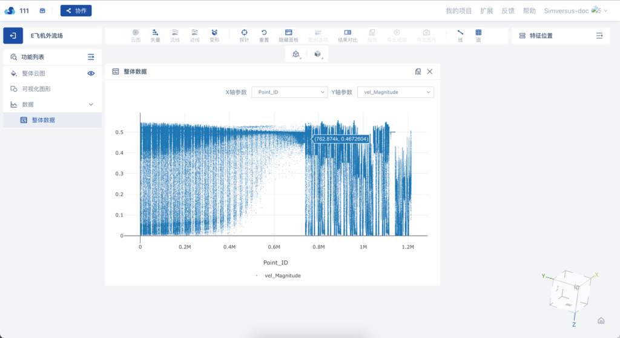The width and height of the screenshot is (620, 338).
Task: Select 可视化图形 in the function list
Action: [36, 89]
